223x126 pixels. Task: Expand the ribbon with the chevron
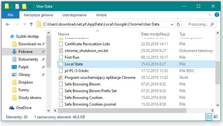210,15
